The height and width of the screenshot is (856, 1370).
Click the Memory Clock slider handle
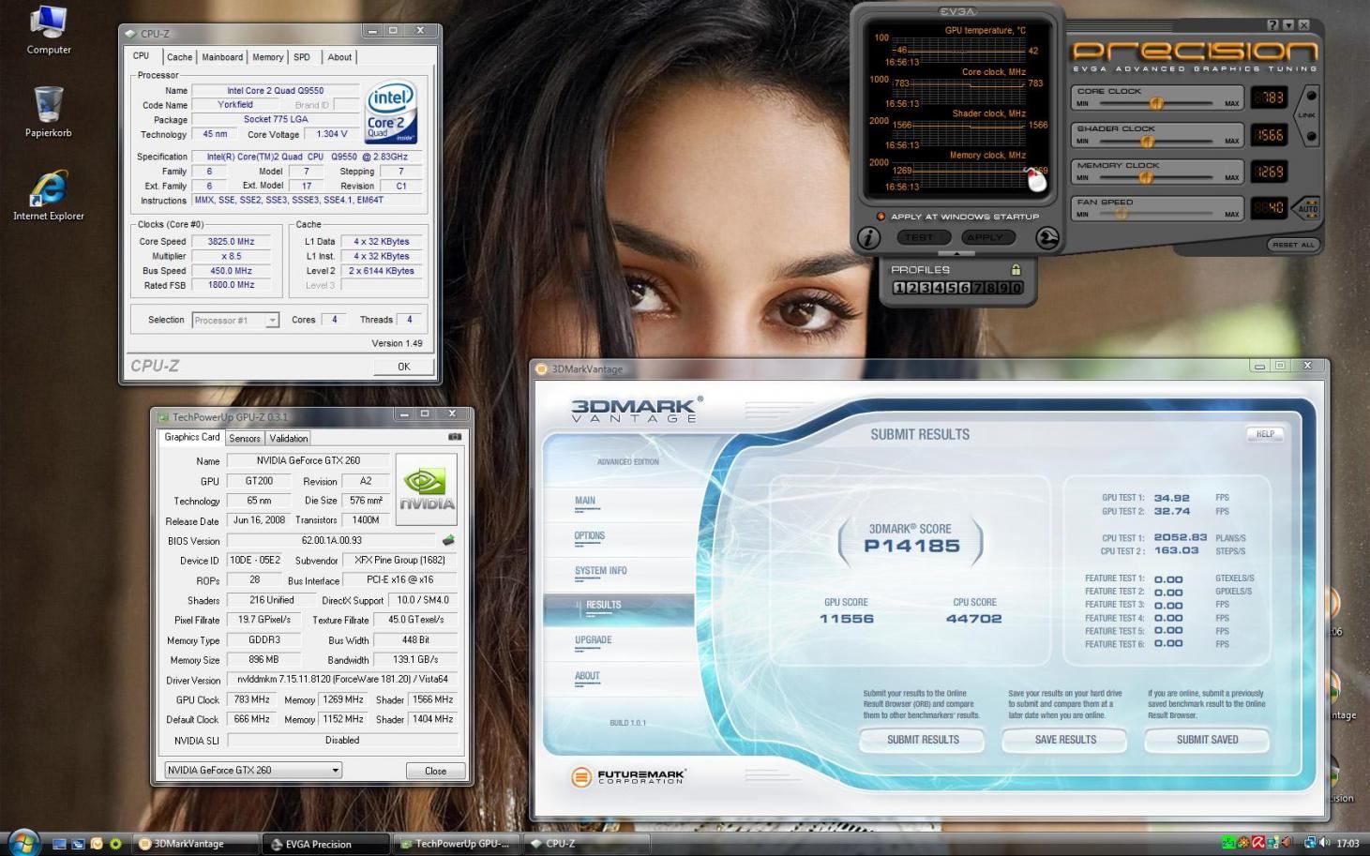1145,177
